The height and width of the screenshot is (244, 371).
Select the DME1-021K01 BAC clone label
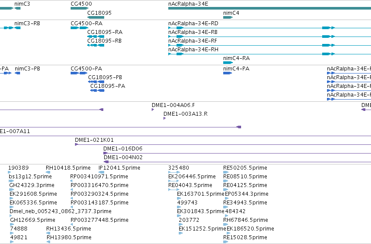point(94,140)
